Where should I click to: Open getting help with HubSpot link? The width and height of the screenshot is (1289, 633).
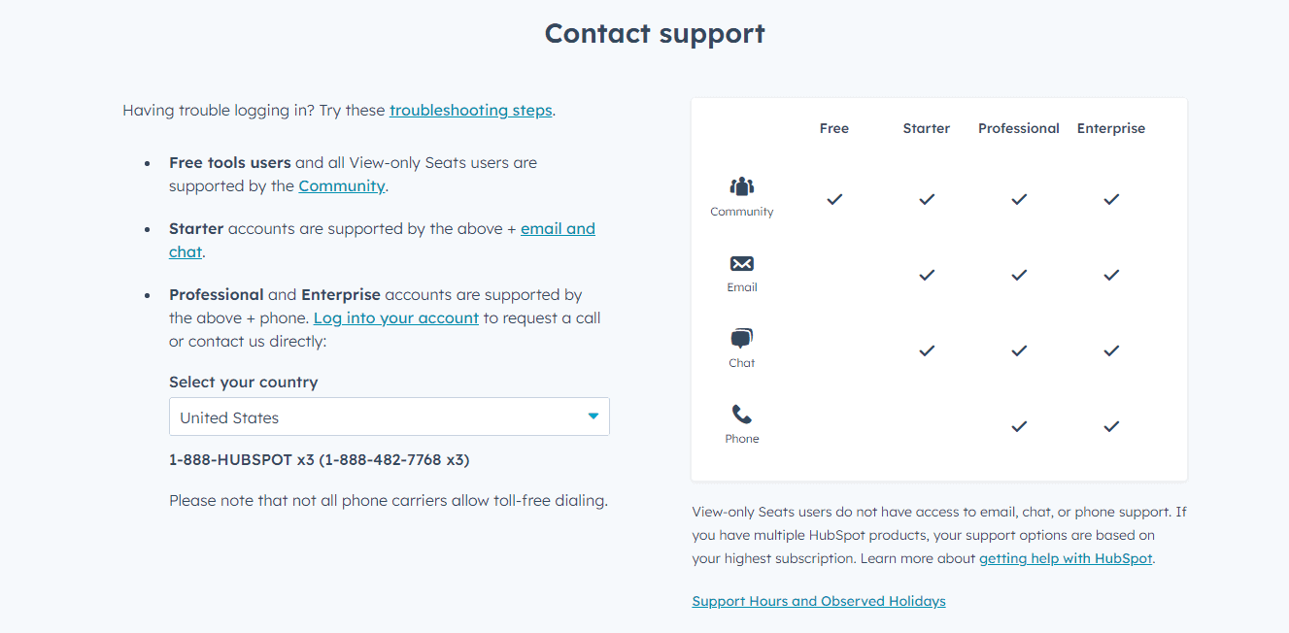1066,559
